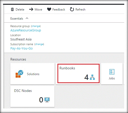This screenshot has height=113, width=128.
Task: Click the DSC Nodes tile title
Action: pyautogui.click(x=23, y=91)
